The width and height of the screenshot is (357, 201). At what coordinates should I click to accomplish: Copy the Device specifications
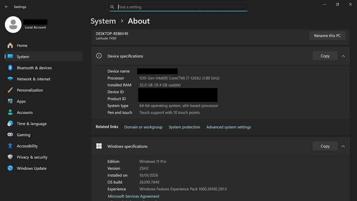325,56
